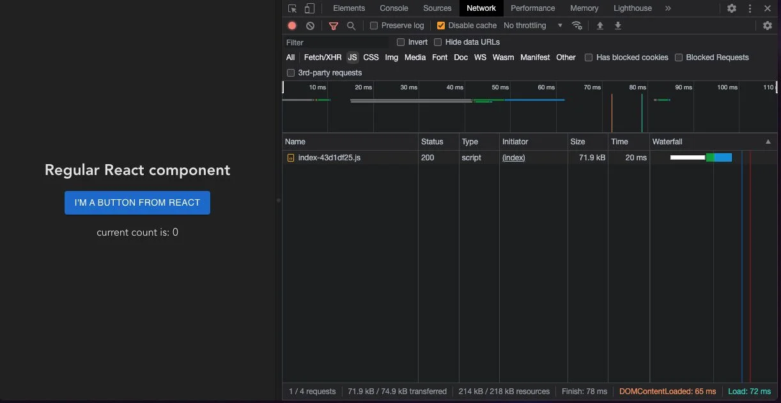Filter requests by Wasm
Screen dimensions: 781x403
[503, 57]
